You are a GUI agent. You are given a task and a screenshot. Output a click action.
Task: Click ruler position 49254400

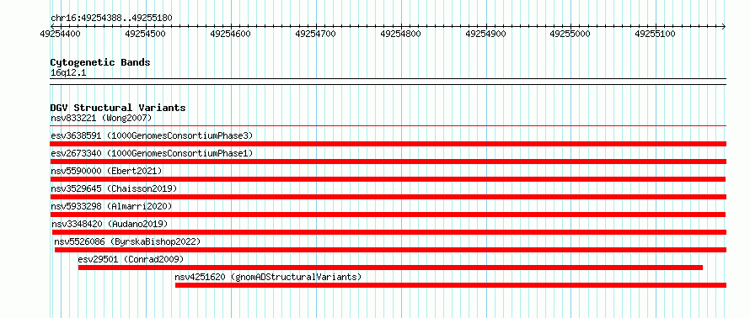(x=61, y=34)
